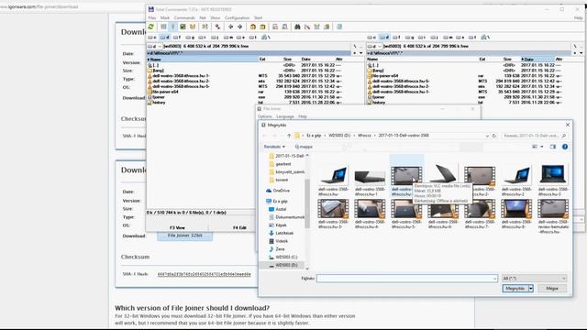The image size is (587, 330).
Task: Expand the Rendezés organize dropdown
Action: click(x=274, y=147)
